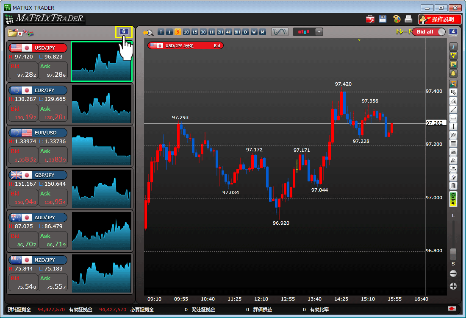This screenshot has height=318, width=466.
Task: Select the D daily timeframe
Action: (x=245, y=32)
